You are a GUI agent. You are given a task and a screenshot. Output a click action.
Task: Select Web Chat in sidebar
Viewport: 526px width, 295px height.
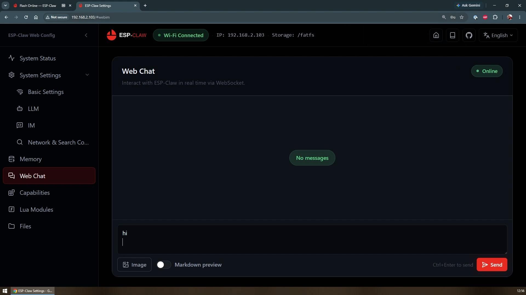pyautogui.click(x=49, y=176)
